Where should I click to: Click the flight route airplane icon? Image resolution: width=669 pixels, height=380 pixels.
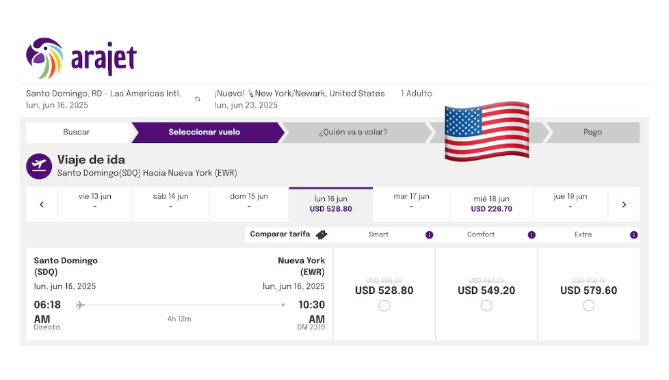coord(80,305)
